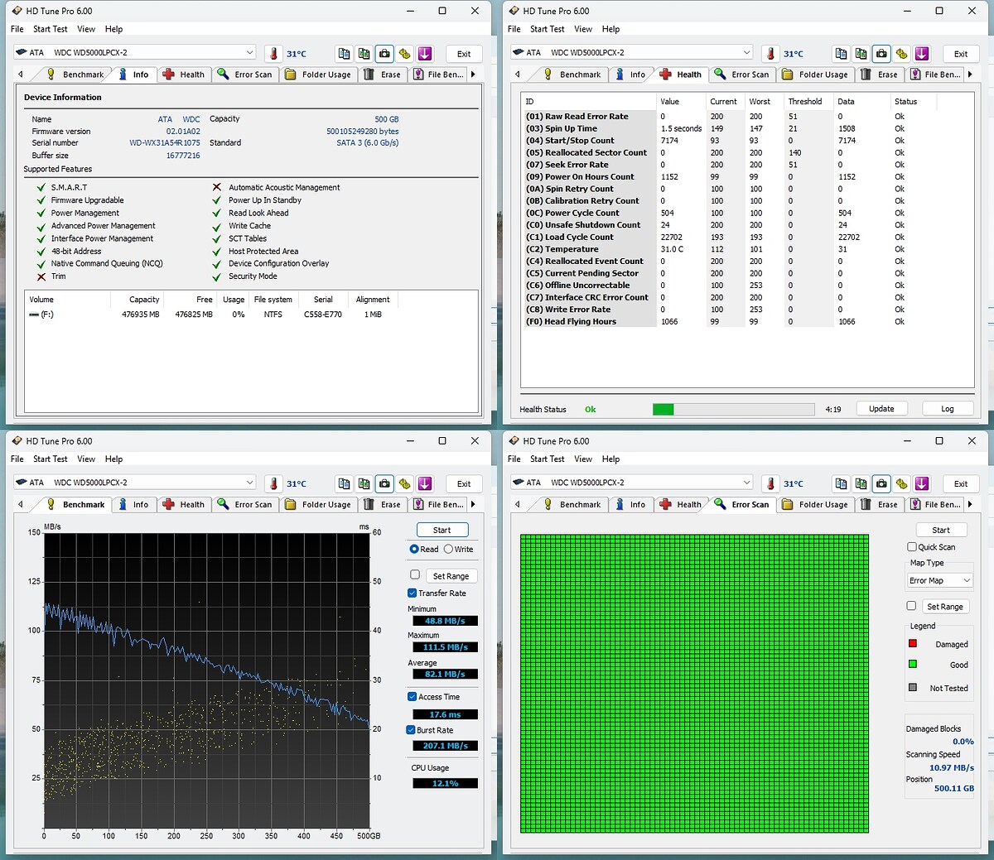The width and height of the screenshot is (994, 860).
Task: Click the camera icon in the Error Scan window
Action: click(x=881, y=483)
